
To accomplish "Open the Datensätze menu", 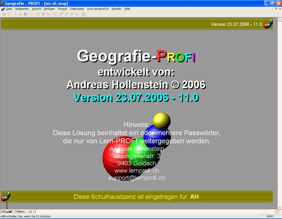I will tap(77, 9).
